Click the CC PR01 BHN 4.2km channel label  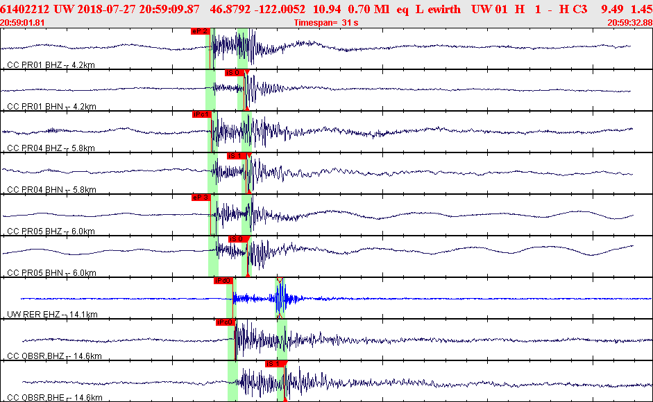click(51, 107)
